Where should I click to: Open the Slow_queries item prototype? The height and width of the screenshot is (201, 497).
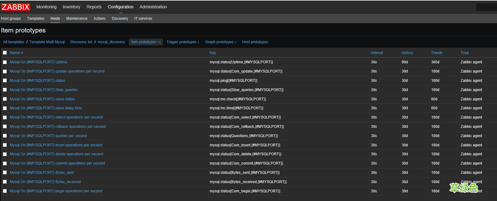(44, 90)
